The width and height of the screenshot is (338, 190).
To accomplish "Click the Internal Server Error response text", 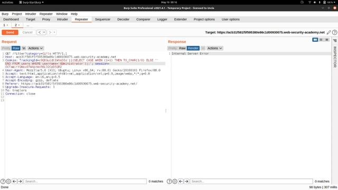I will pyautogui.click(x=190, y=53).
